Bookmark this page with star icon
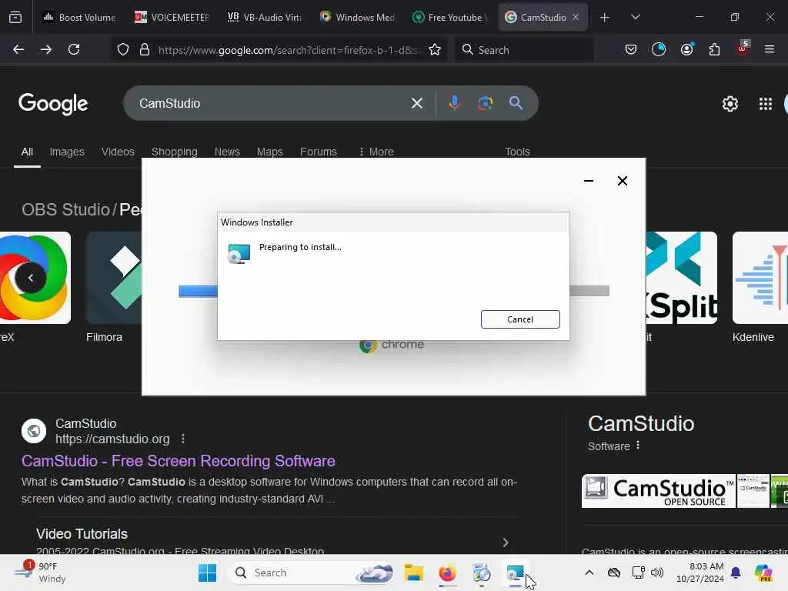 435,50
